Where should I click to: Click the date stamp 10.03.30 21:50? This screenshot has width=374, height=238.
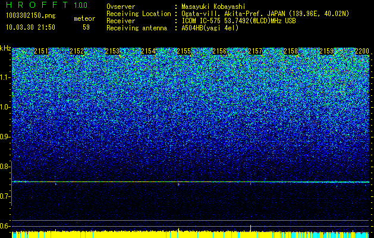pyautogui.click(x=30, y=27)
